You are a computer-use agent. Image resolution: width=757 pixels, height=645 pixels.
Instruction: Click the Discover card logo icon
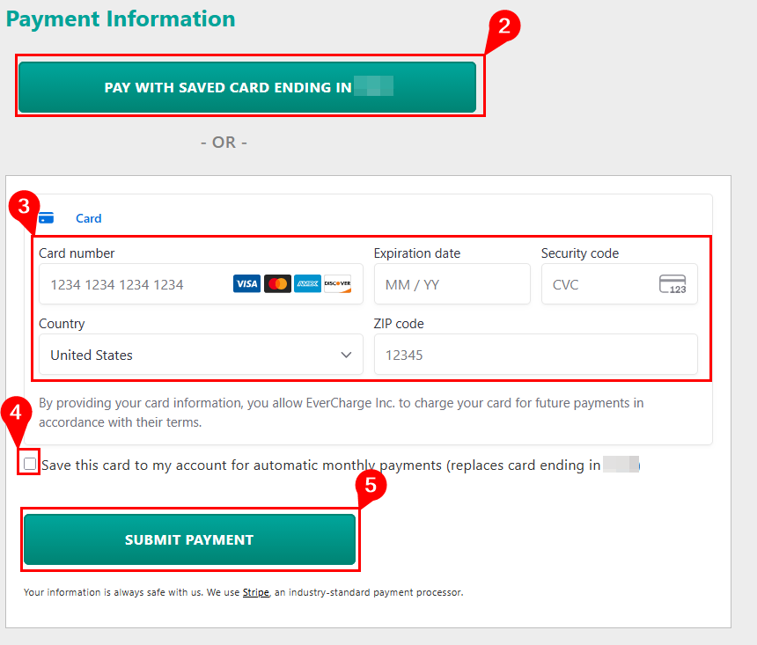pyautogui.click(x=337, y=283)
